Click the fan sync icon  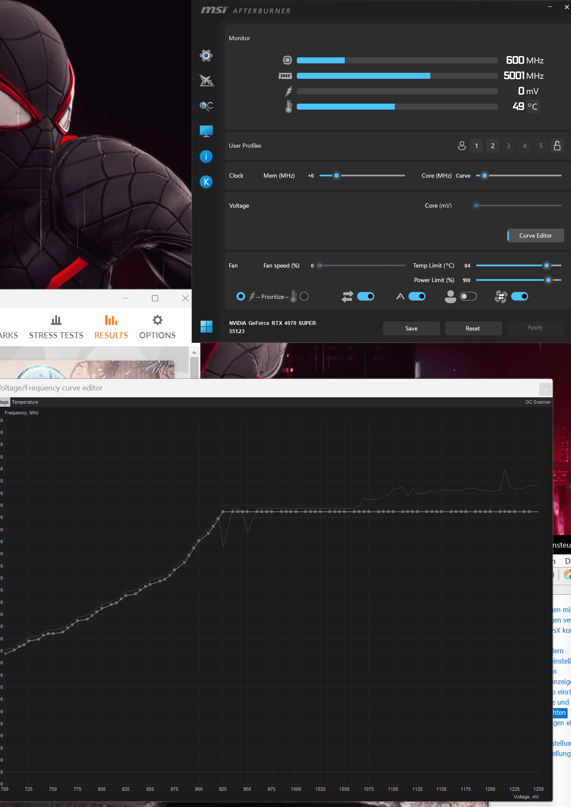point(501,296)
